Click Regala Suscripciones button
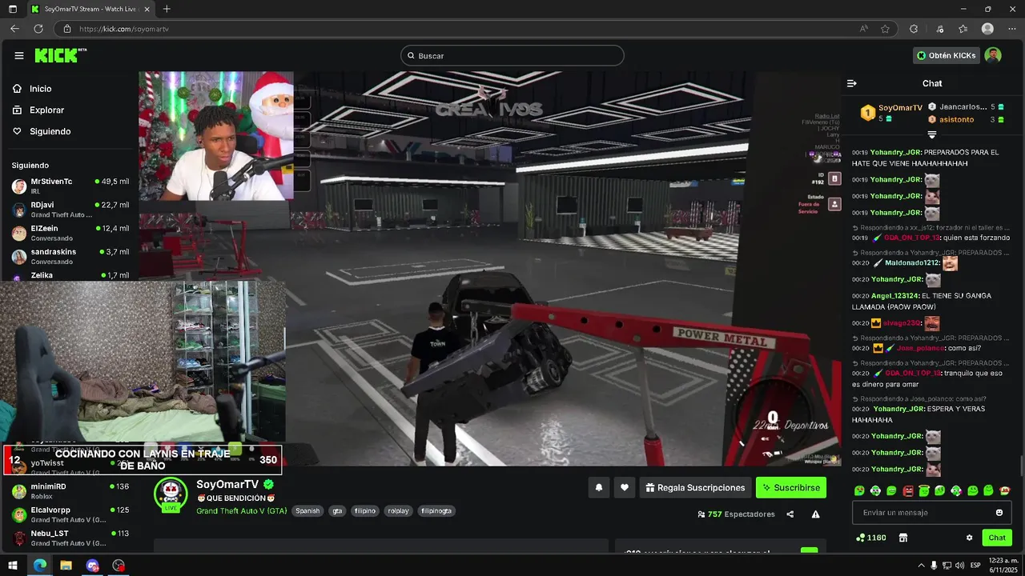Screen dimensions: 1025x576 tap(695, 487)
